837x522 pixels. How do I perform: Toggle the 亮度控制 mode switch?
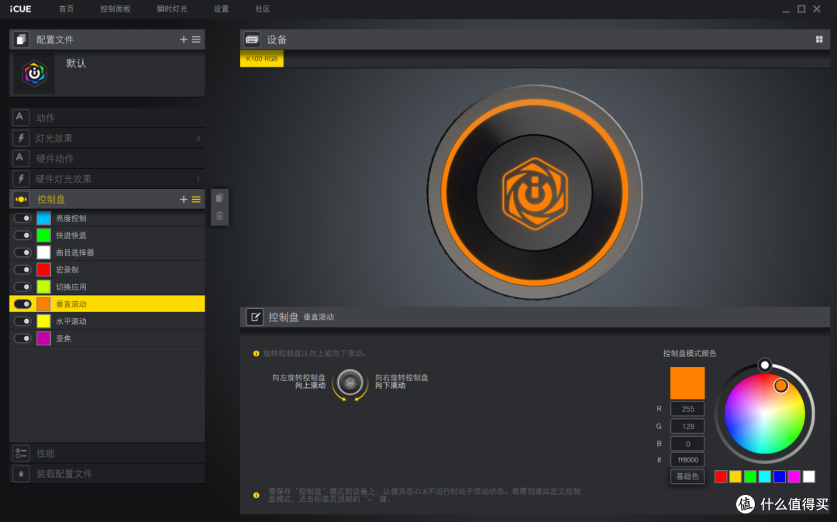pyautogui.click(x=22, y=218)
